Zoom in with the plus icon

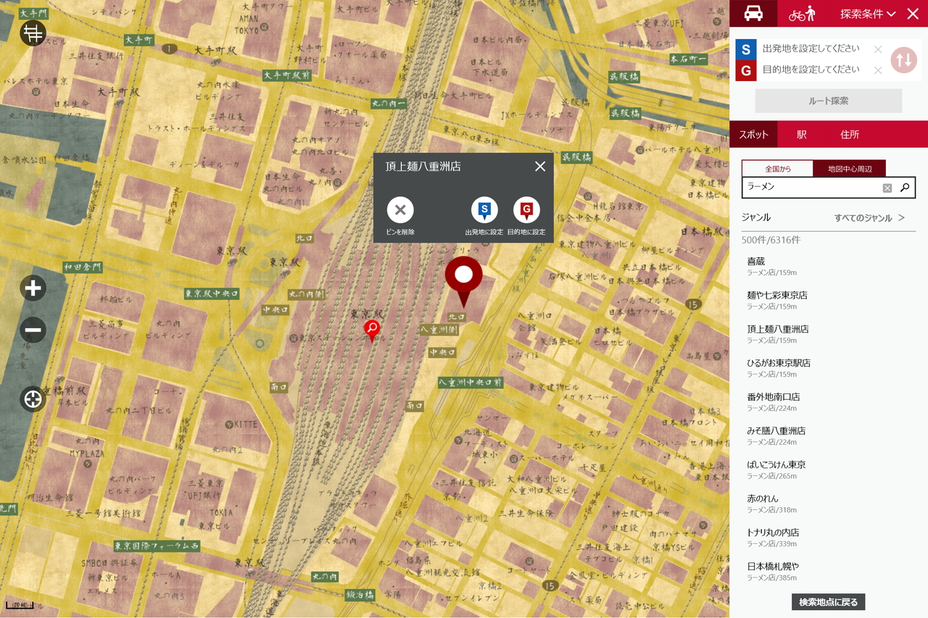coord(33,288)
